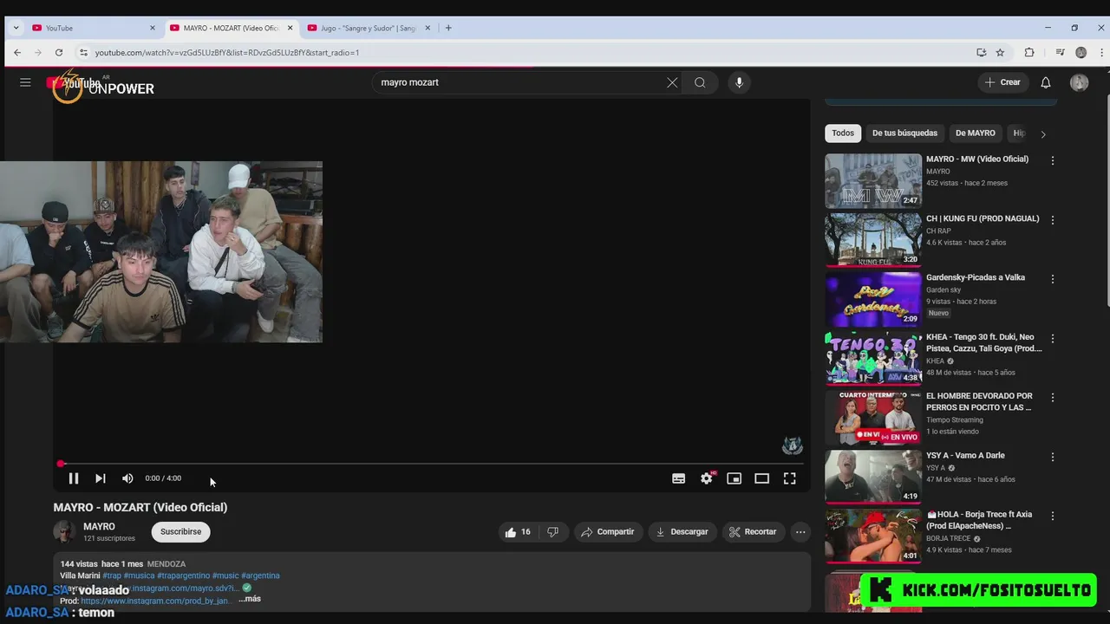
Task: Click the address bar URL
Action: (x=227, y=53)
